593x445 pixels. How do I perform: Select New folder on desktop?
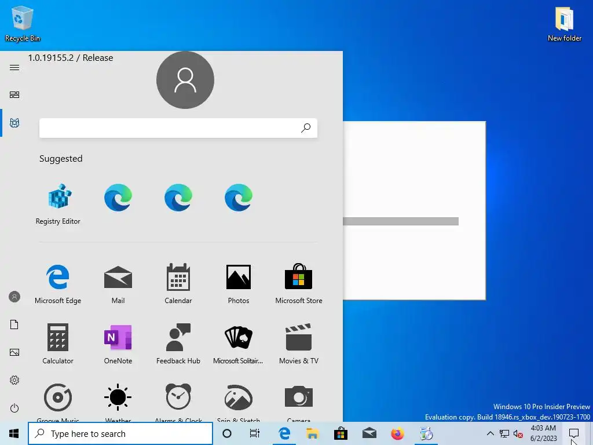pos(564,23)
